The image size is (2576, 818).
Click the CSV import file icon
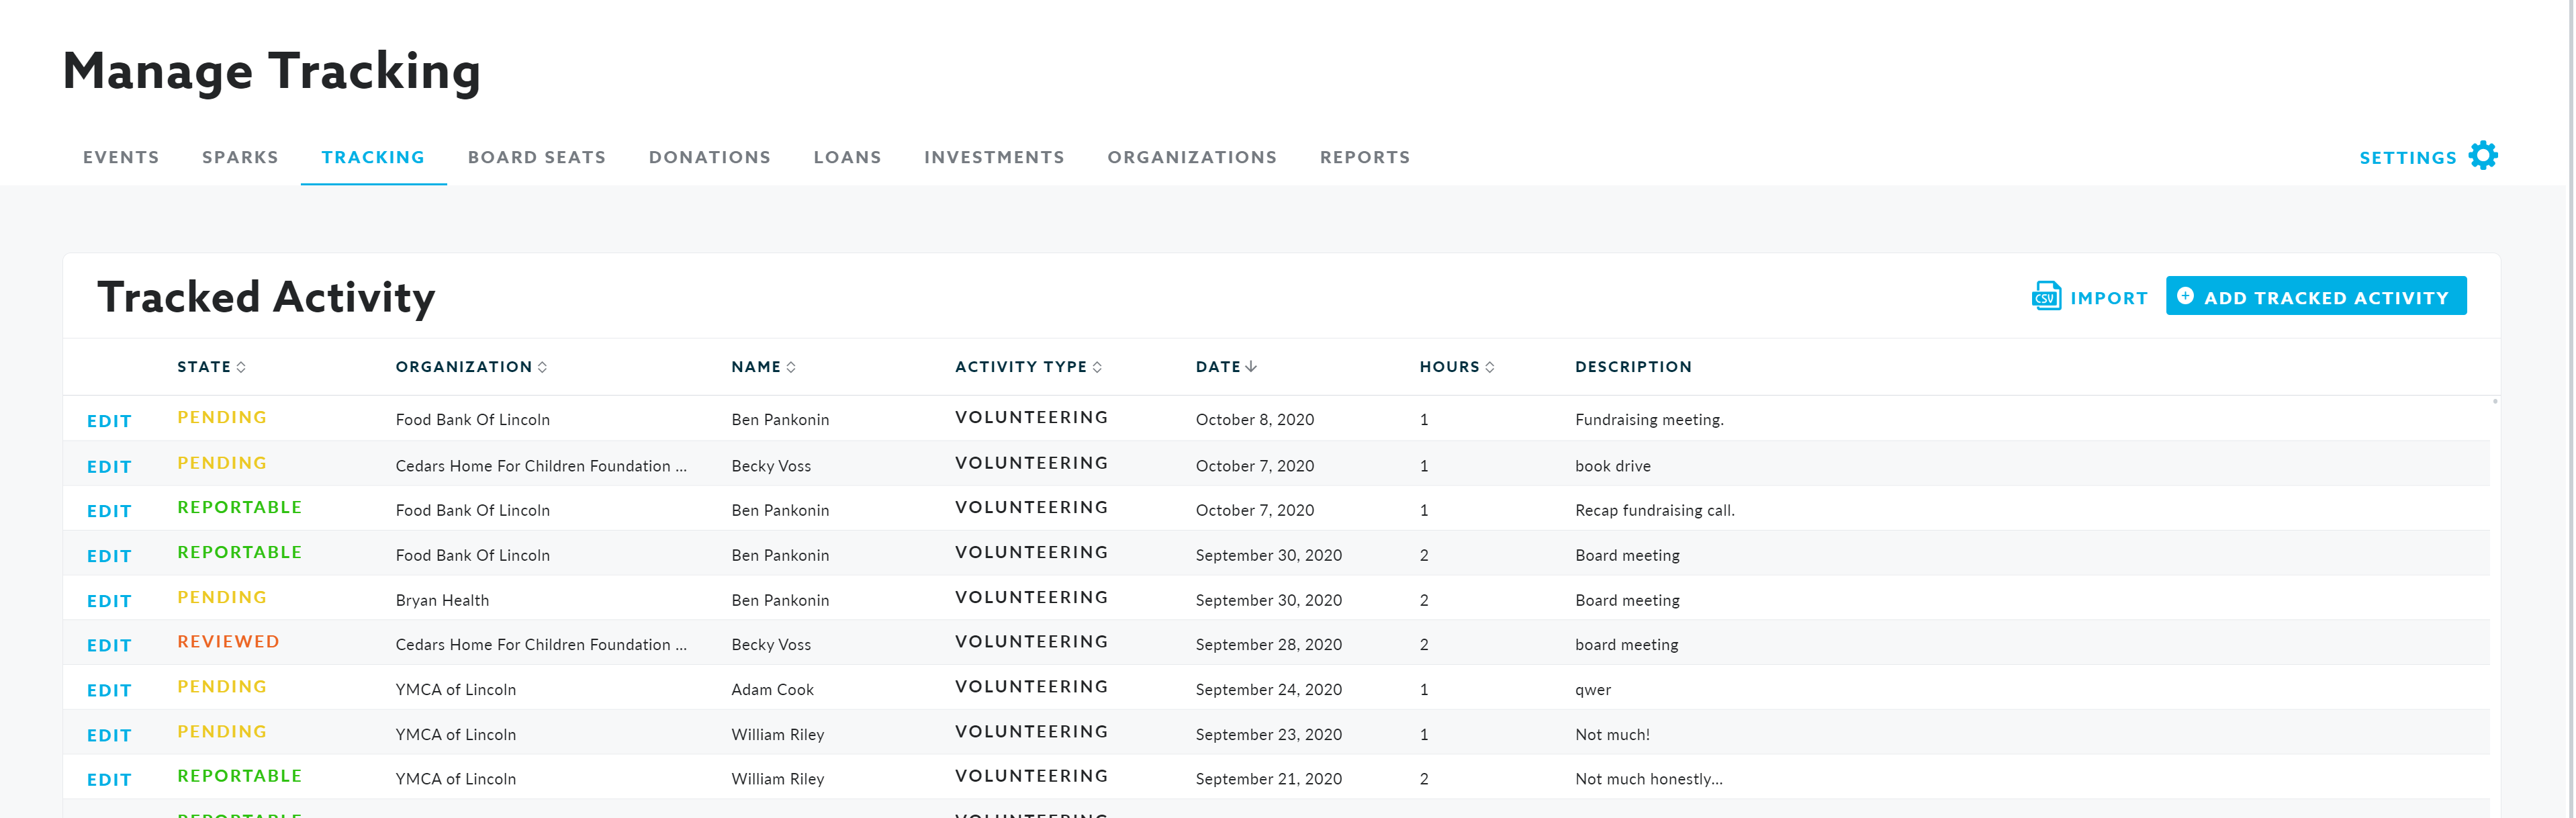click(x=2045, y=296)
